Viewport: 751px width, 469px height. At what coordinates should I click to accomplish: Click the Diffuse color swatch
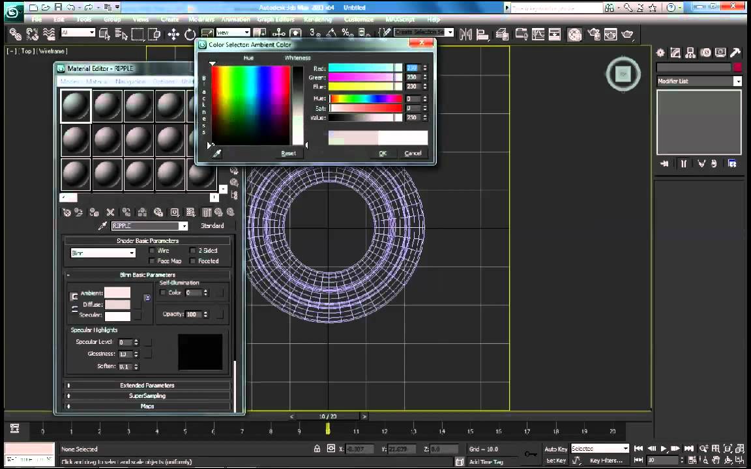click(117, 304)
